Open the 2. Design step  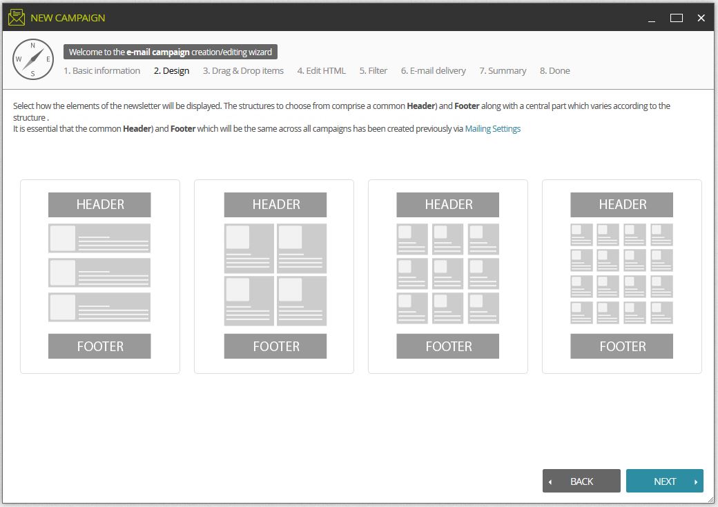pyautogui.click(x=172, y=71)
